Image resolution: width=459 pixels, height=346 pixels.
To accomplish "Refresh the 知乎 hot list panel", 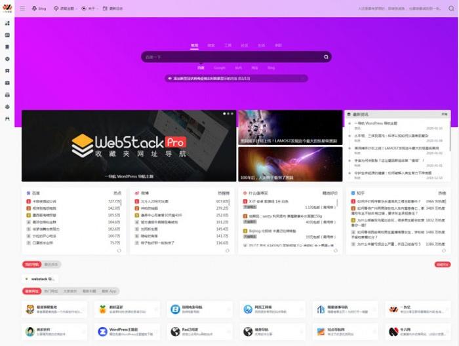I will click(444, 250).
